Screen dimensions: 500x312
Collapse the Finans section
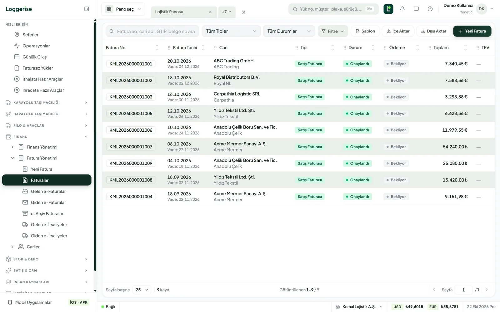click(x=47, y=137)
